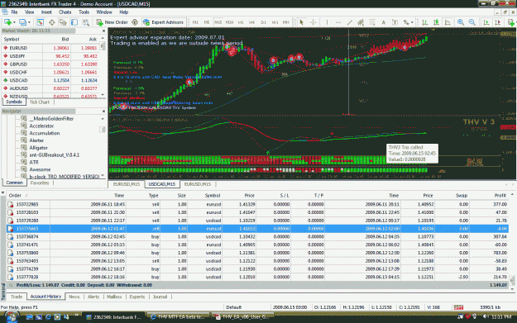Viewport: 517px width, 323px height.
Task: Select the Arrows drawing tool icon
Action: point(405,22)
